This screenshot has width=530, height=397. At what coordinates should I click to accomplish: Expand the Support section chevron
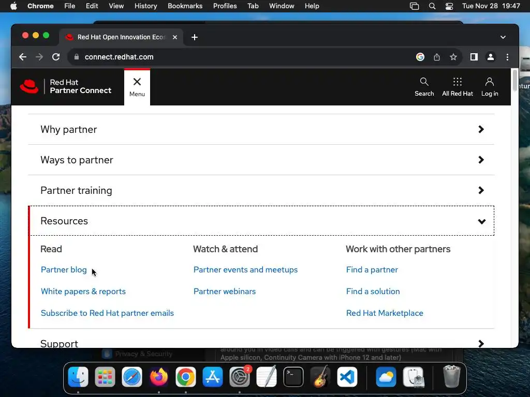tap(481, 344)
